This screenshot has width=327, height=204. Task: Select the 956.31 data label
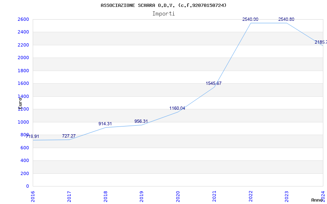(x=141, y=121)
